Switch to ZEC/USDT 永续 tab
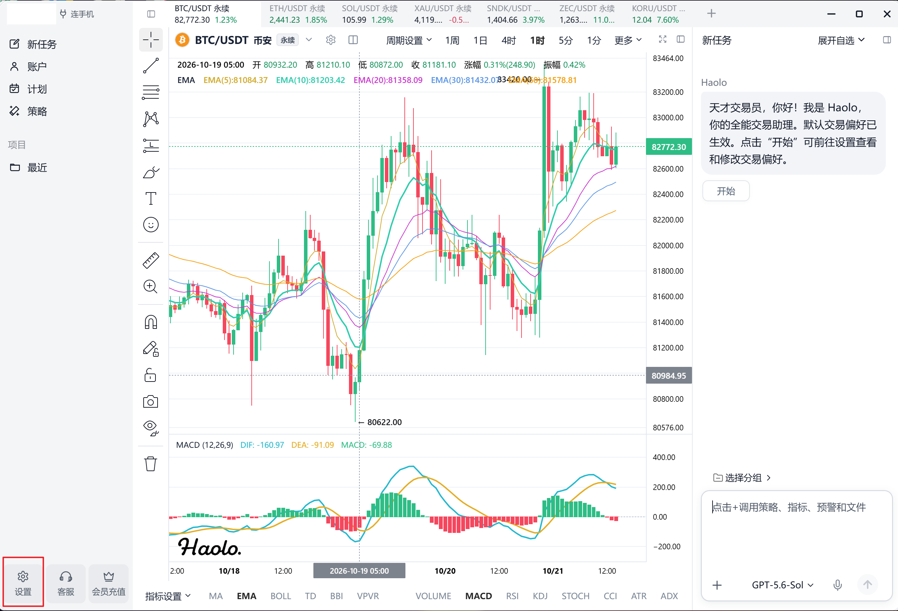Viewport: 898px width, 611px height. [x=587, y=14]
